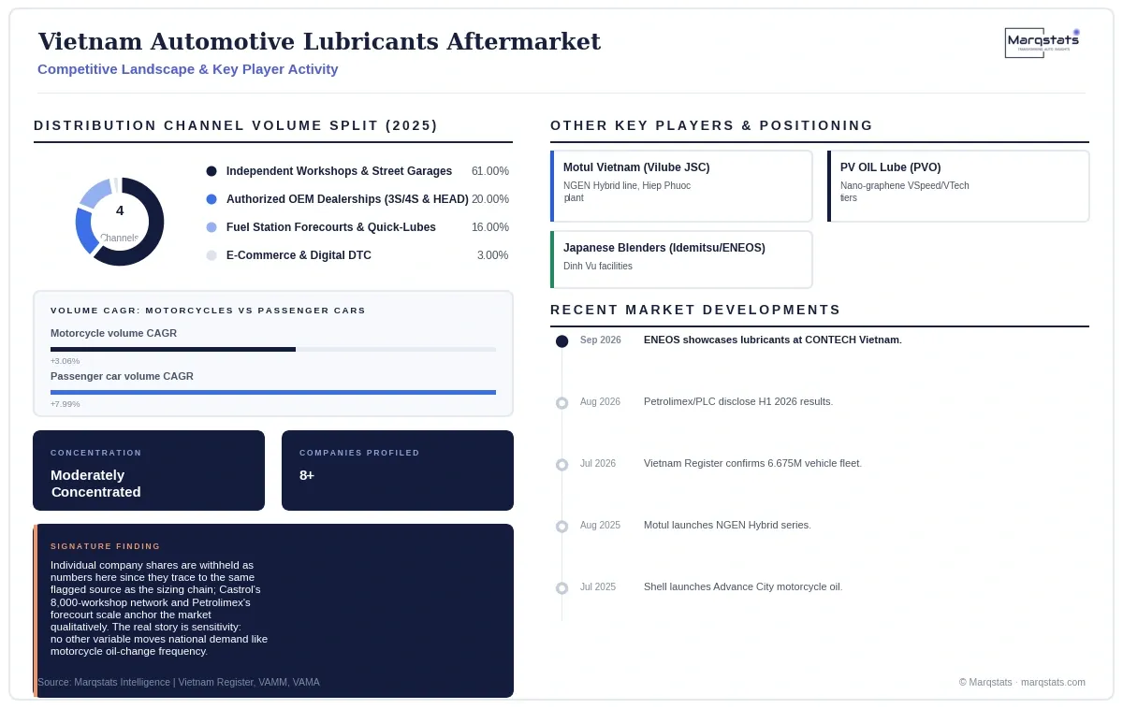1123x709 pixels.
Task: Click the 'Source: Marqstats Intelligence' footer line
Action: 179,682
